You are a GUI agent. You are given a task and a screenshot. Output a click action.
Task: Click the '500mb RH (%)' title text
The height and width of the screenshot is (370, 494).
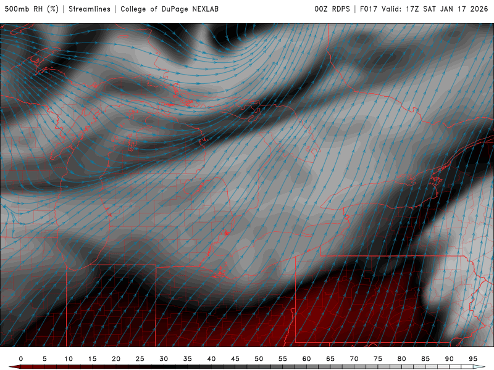pos(31,9)
